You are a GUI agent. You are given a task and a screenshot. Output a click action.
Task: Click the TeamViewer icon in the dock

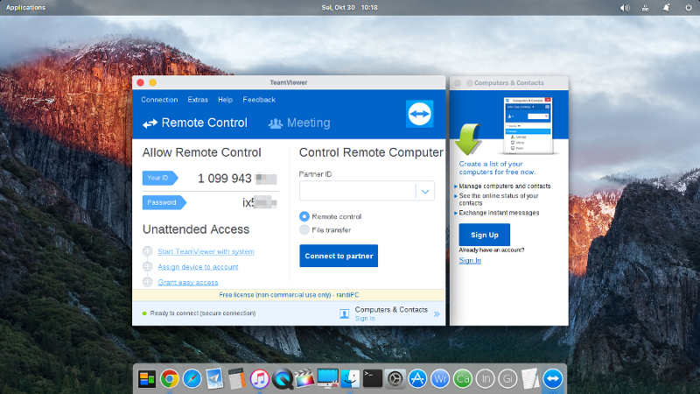553,379
